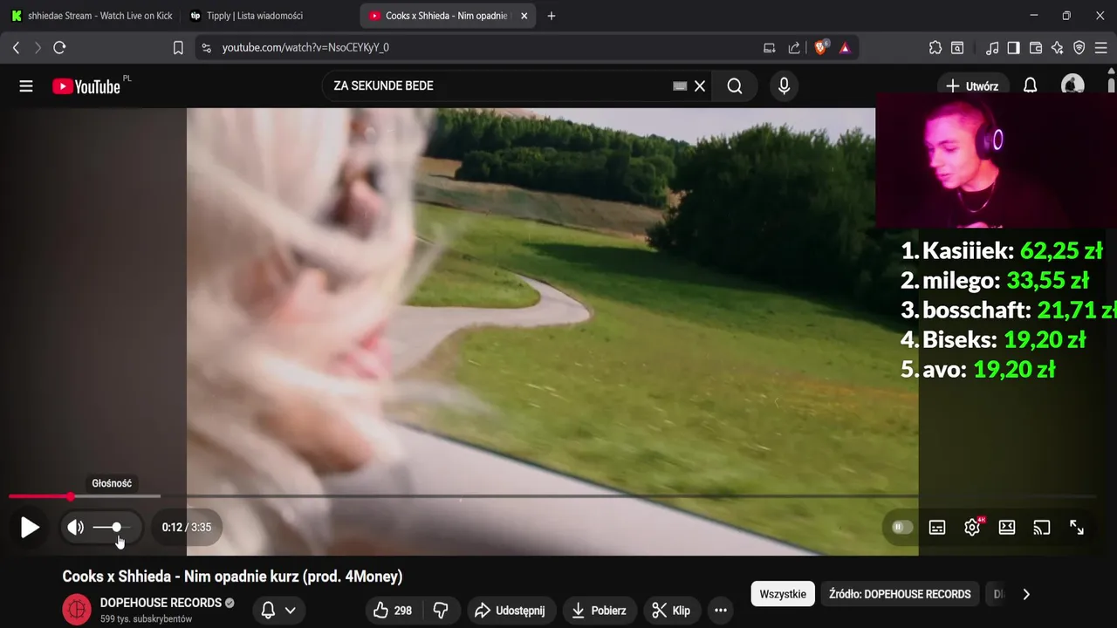Mute the video with speaker icon
Image resolution: width=1117 pixels, height=628 pixels.
pos(76,527)
